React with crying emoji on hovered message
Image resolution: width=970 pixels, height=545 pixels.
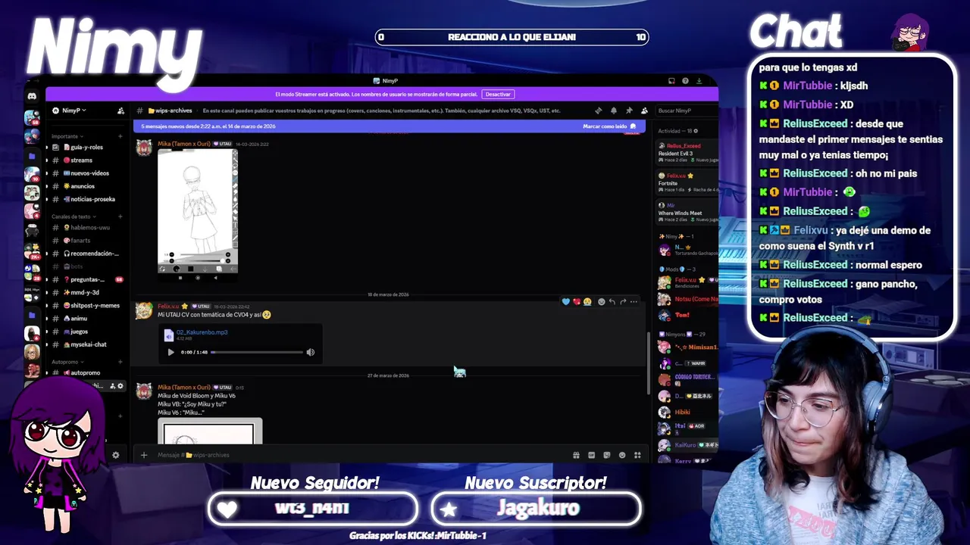tap(587, 301)
